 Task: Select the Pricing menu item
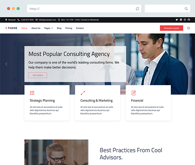click(69, 28)
